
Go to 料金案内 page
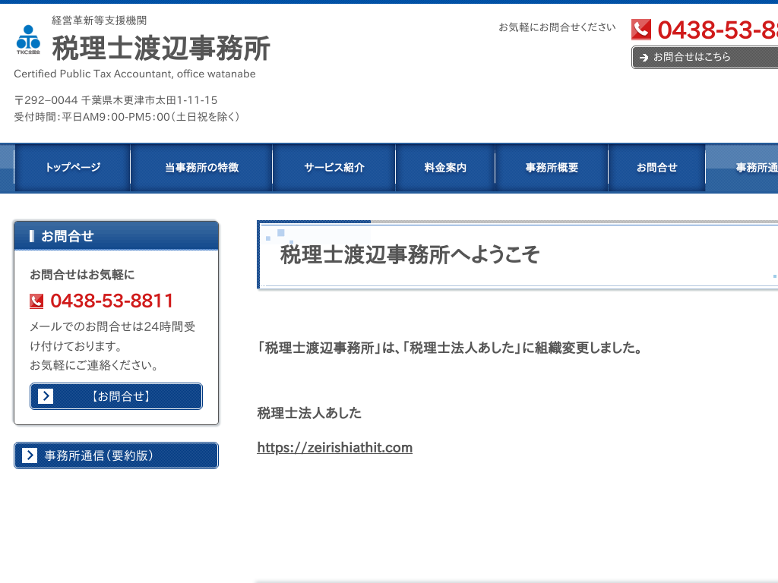[445, 168]
